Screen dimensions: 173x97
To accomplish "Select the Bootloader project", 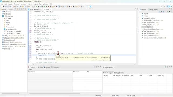I will pyautogui.click(x=7, y=14).
